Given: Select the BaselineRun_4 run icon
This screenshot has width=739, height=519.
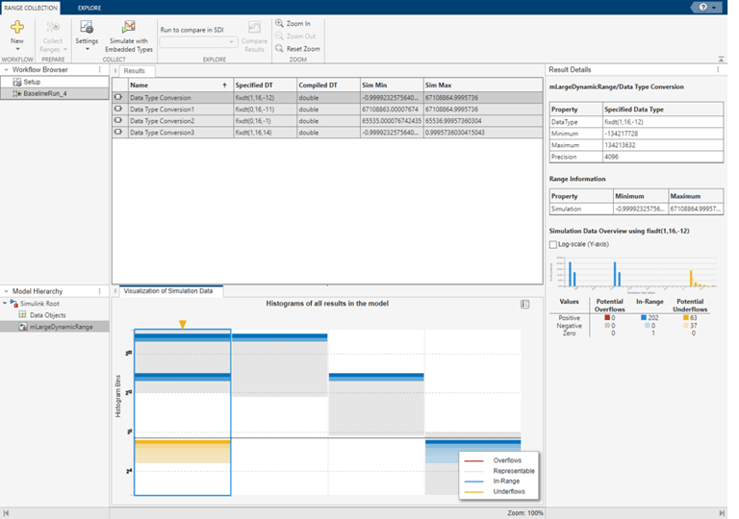Looking at the screenshot, I should tap(17, 94).
